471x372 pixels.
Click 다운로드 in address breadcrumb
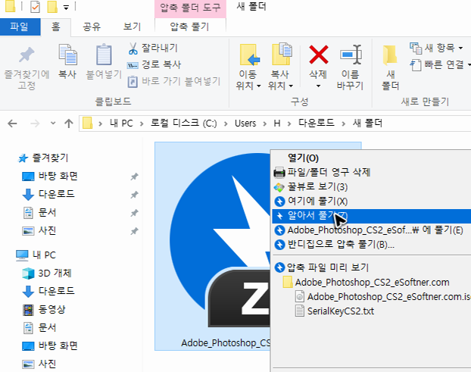pos(317,123)
